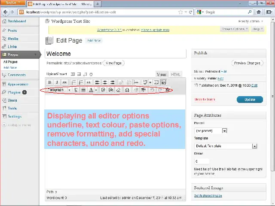Viewport: 275px width, 206px height.
Task: Select All Pages submenu item
Action: tap(10, 62)
